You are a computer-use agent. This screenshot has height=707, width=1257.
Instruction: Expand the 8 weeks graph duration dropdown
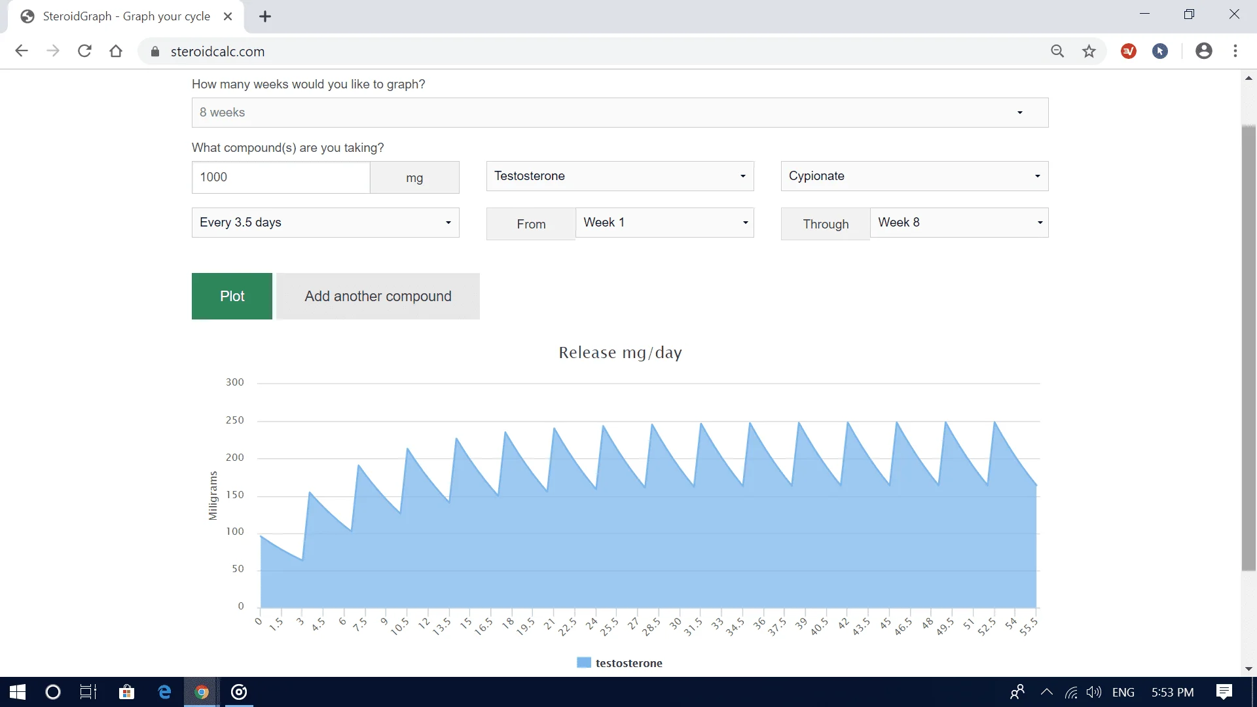(x=619, y=113)
